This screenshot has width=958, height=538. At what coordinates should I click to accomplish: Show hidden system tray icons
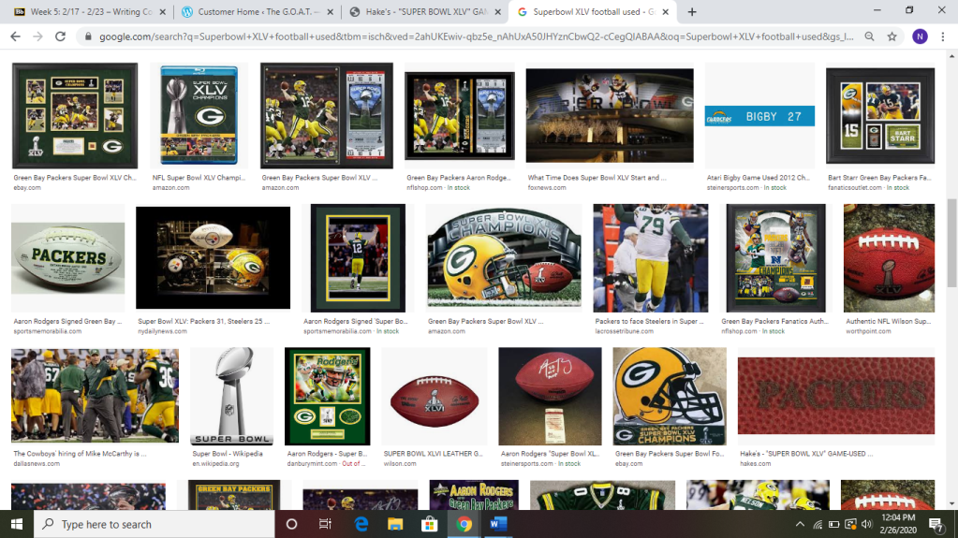click(x=800, y=524)
